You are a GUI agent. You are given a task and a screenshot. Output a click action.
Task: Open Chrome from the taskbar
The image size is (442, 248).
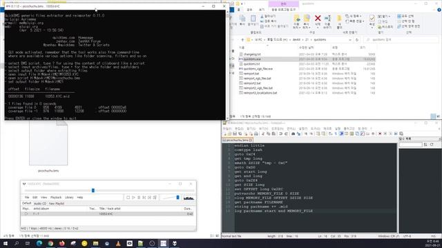coord(50,243)
